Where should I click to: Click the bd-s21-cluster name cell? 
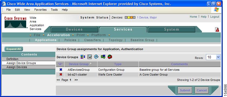77,74
